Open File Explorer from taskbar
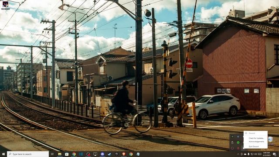Screen dimensions: 279x157 point(59,154)
